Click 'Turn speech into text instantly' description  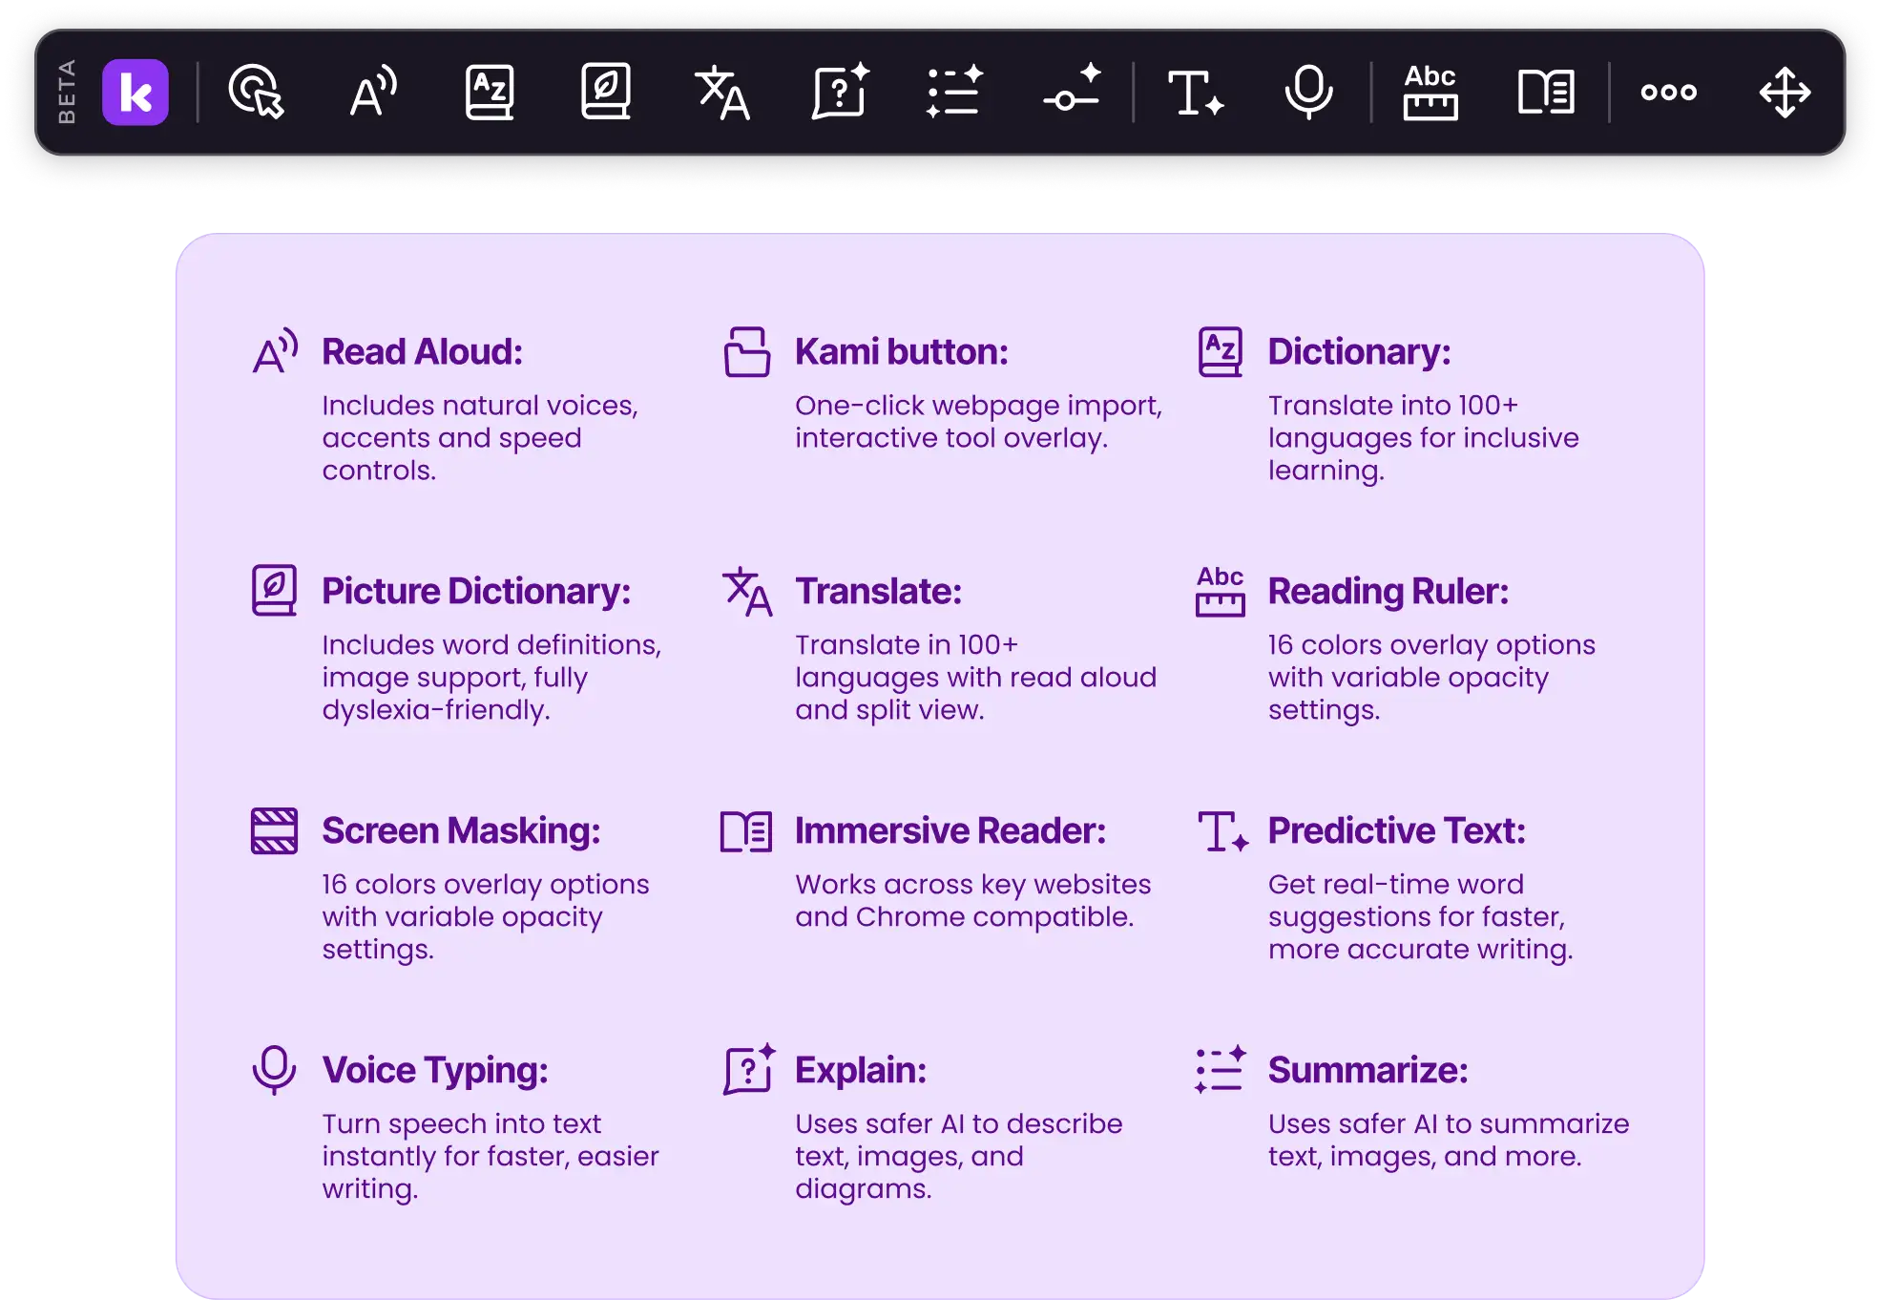pyautogui.click(x=490, y=1156)
